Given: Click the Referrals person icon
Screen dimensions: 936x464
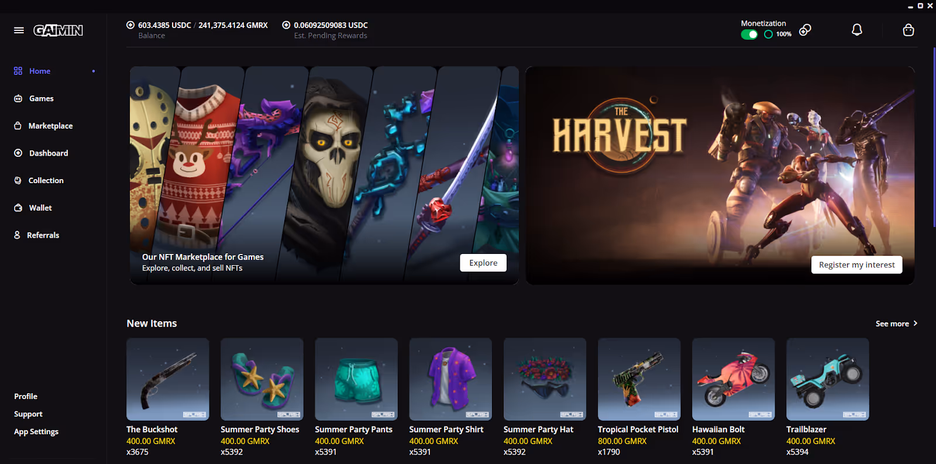Looking at the screenshot, I should [x=17, y=235].
